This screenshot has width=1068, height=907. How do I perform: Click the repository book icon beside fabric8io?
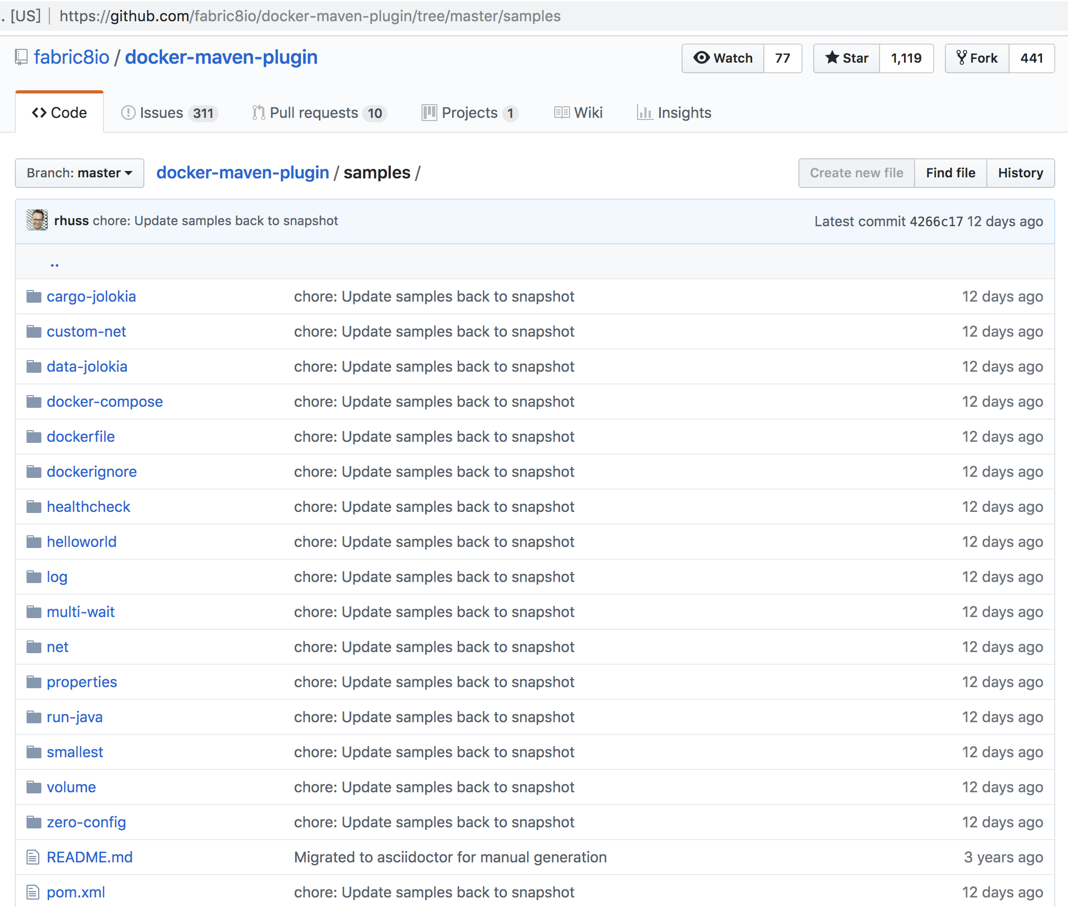(x=21, y=57)
